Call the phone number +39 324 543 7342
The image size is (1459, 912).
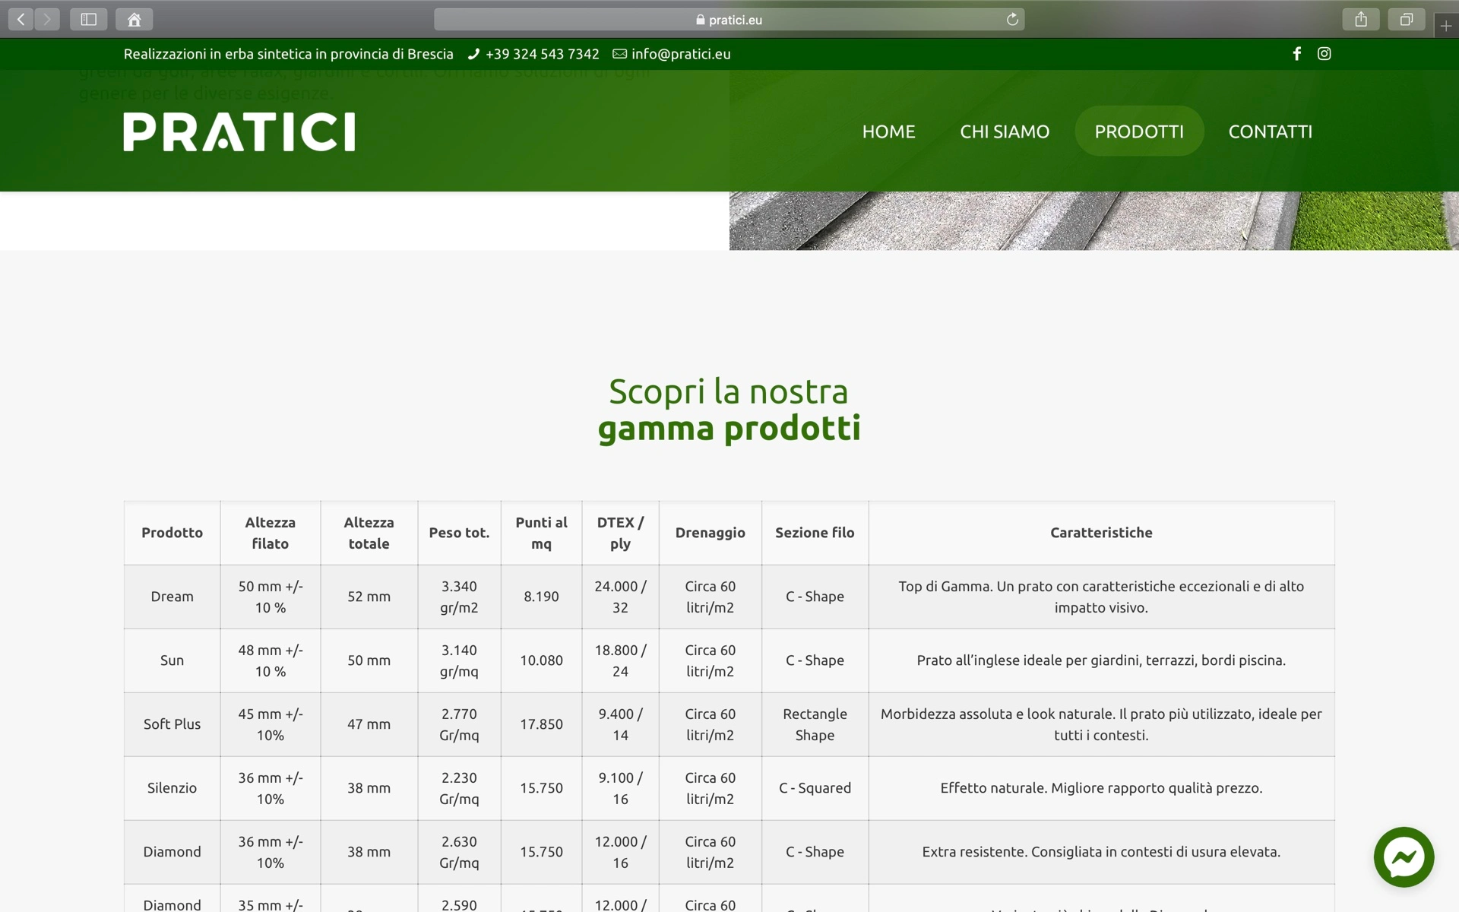coord(534,54)
